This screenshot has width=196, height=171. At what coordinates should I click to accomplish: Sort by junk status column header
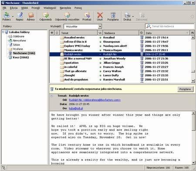[x=142, y=33]
